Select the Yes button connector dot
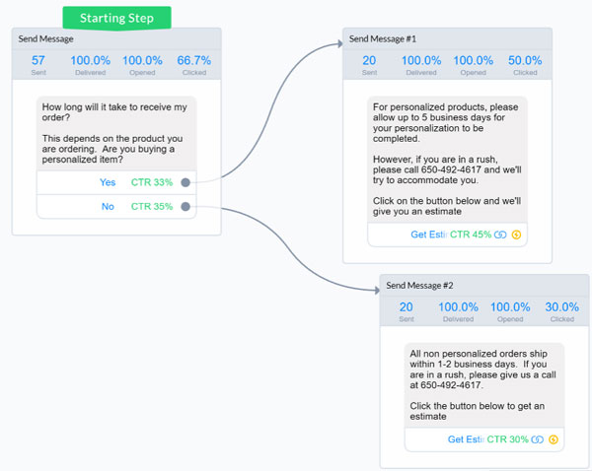The height and width of the screenshot is (471, 592). (x=185, y=182)
